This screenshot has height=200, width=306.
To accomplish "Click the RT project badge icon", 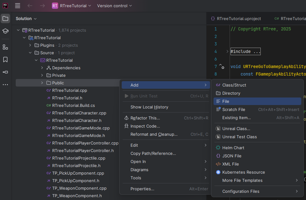I will coord(55,6).
